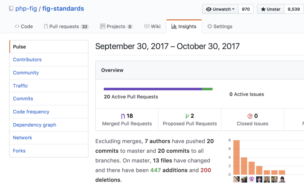Image resolution: width=304 pixels, height=188 pixels.
Task: Click the Wiki book icon
Action: tap(147, 26)
